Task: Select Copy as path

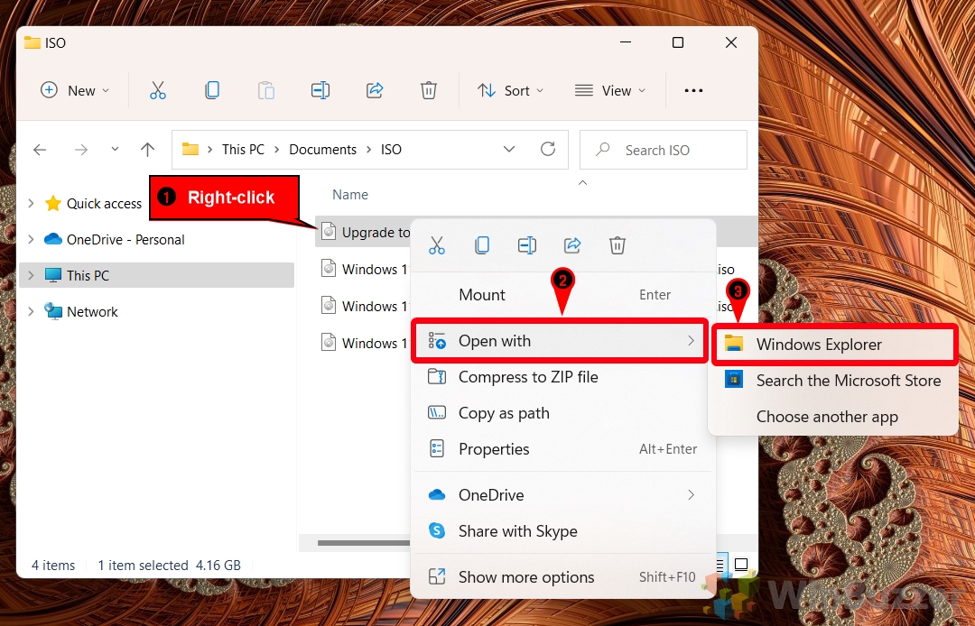Action: click(562, 413)
